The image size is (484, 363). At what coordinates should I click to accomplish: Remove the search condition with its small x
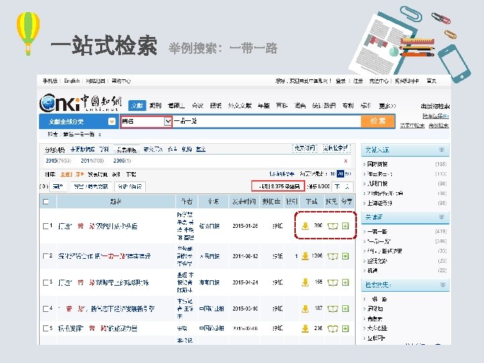pos(99,134)
